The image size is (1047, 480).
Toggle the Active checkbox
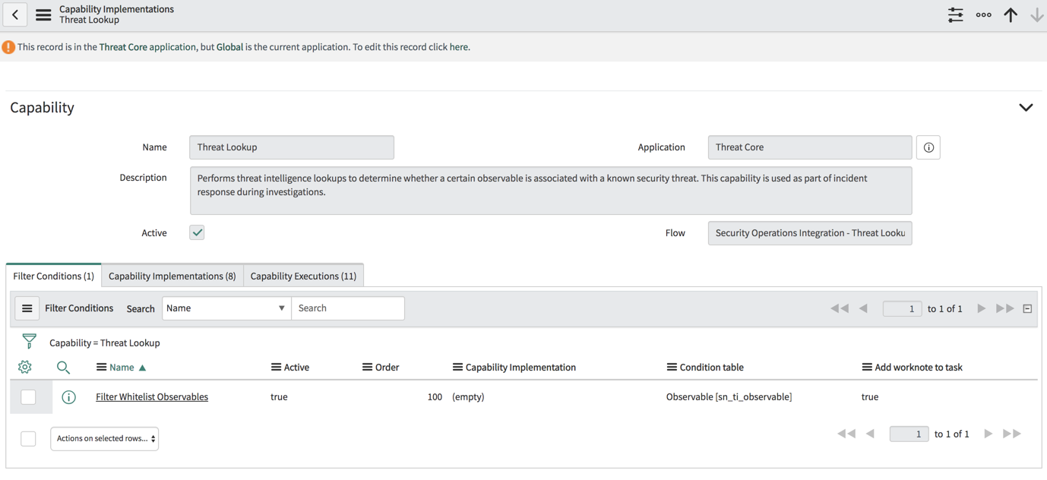(x=197, y=232)
